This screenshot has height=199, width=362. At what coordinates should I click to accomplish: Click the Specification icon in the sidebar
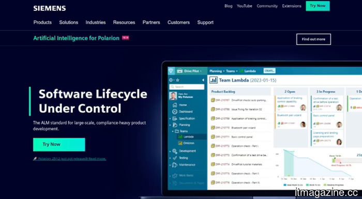pyautogui.click(x=175, y=118)
